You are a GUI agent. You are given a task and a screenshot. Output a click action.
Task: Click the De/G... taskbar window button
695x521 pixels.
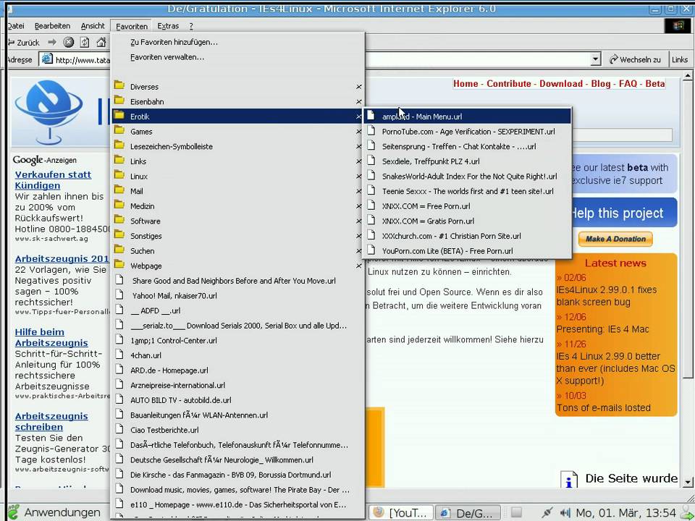point(468,512)
